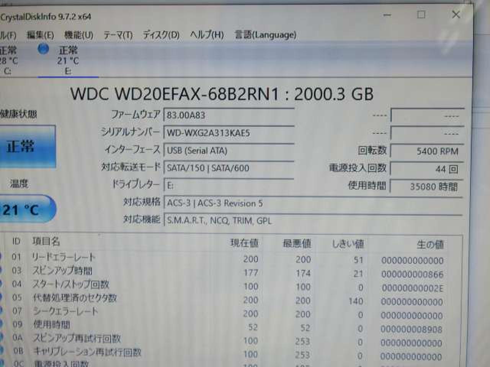
Task: Click raw value 000000000866
Action: pyautogui.click(x=412, y=274)
